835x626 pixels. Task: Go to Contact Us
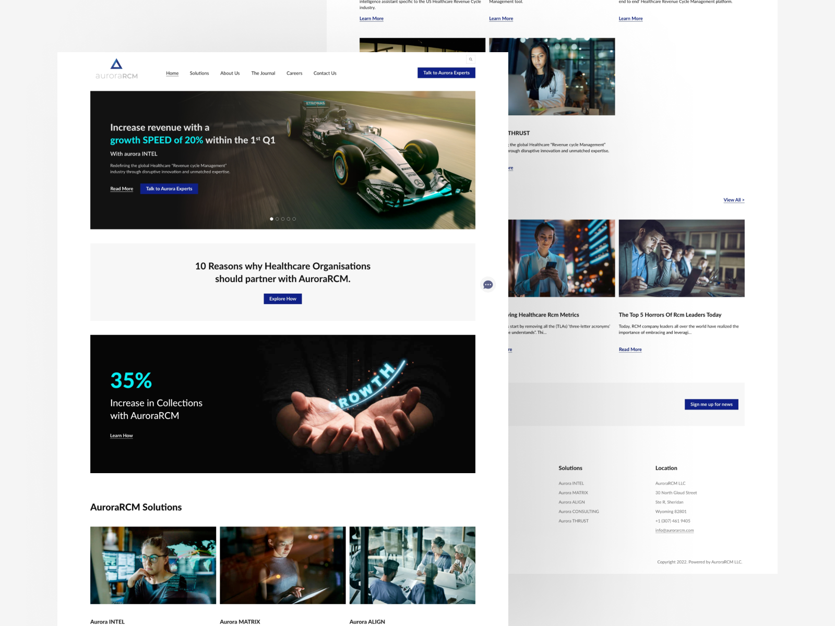[x=325, y=73]
